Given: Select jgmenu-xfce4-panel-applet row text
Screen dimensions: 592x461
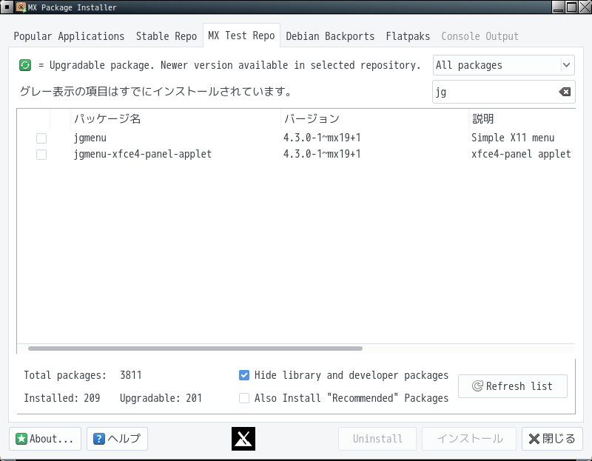Looking at the screenshot, I should 143,155.
